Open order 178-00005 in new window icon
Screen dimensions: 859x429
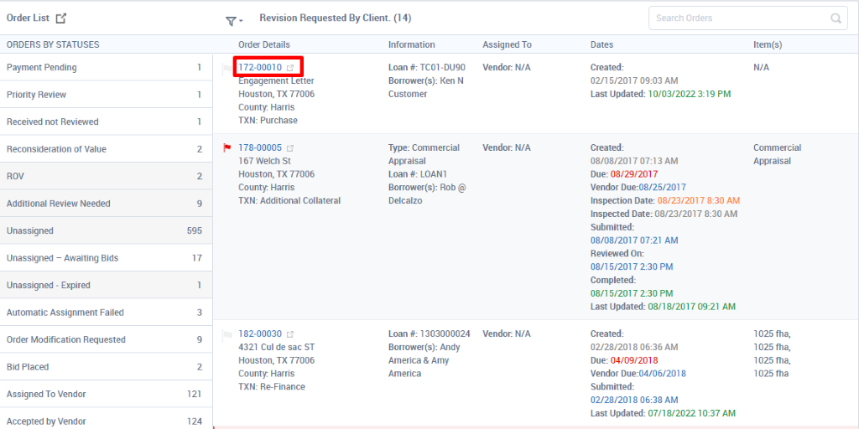coord(290,147)
